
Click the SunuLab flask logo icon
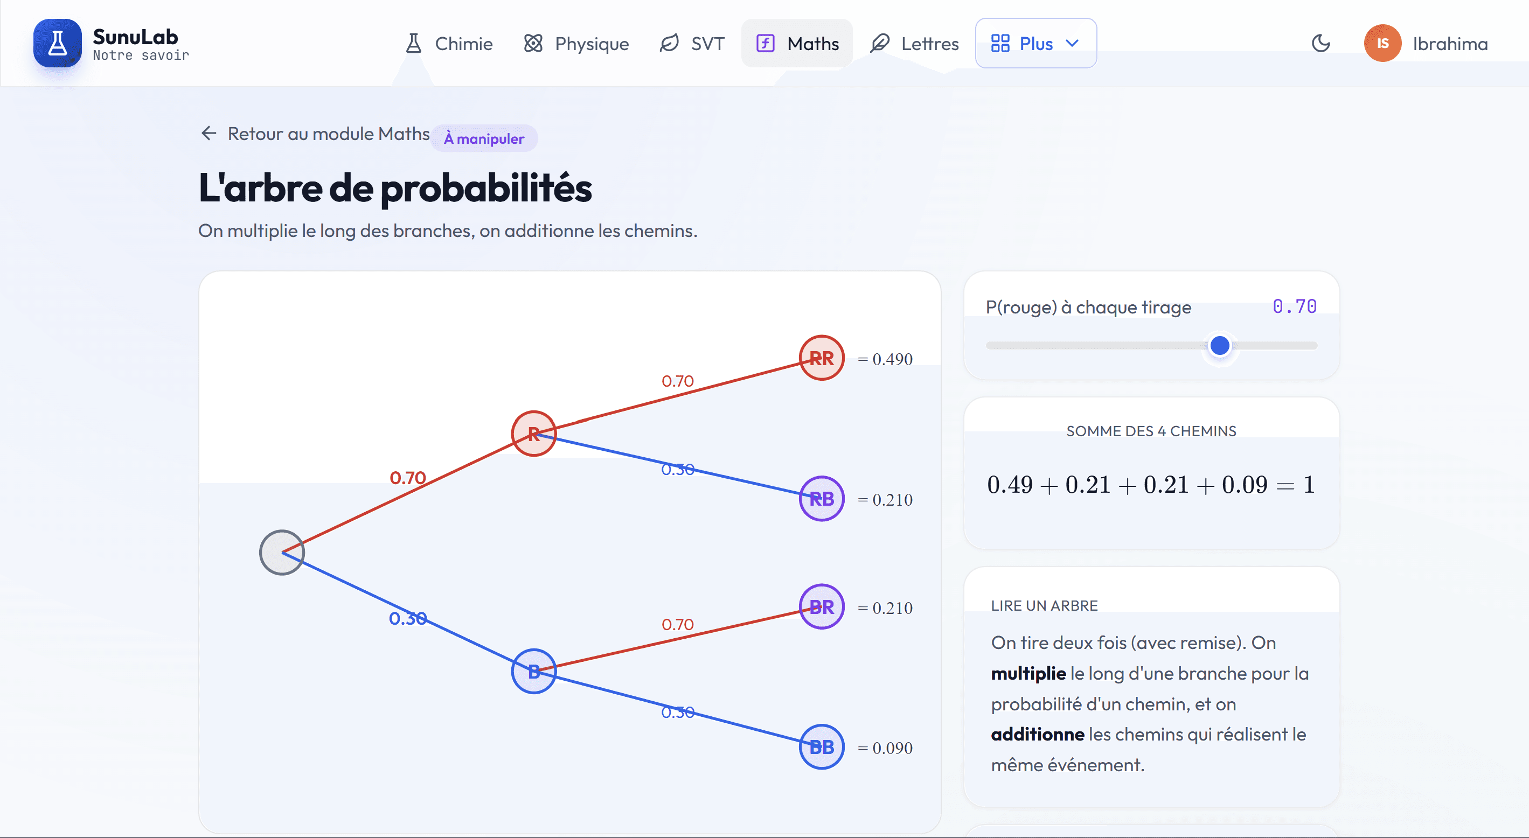click(58, 43)
